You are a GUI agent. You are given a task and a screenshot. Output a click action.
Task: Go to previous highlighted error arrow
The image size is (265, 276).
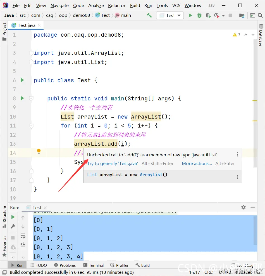pos(246,35)
